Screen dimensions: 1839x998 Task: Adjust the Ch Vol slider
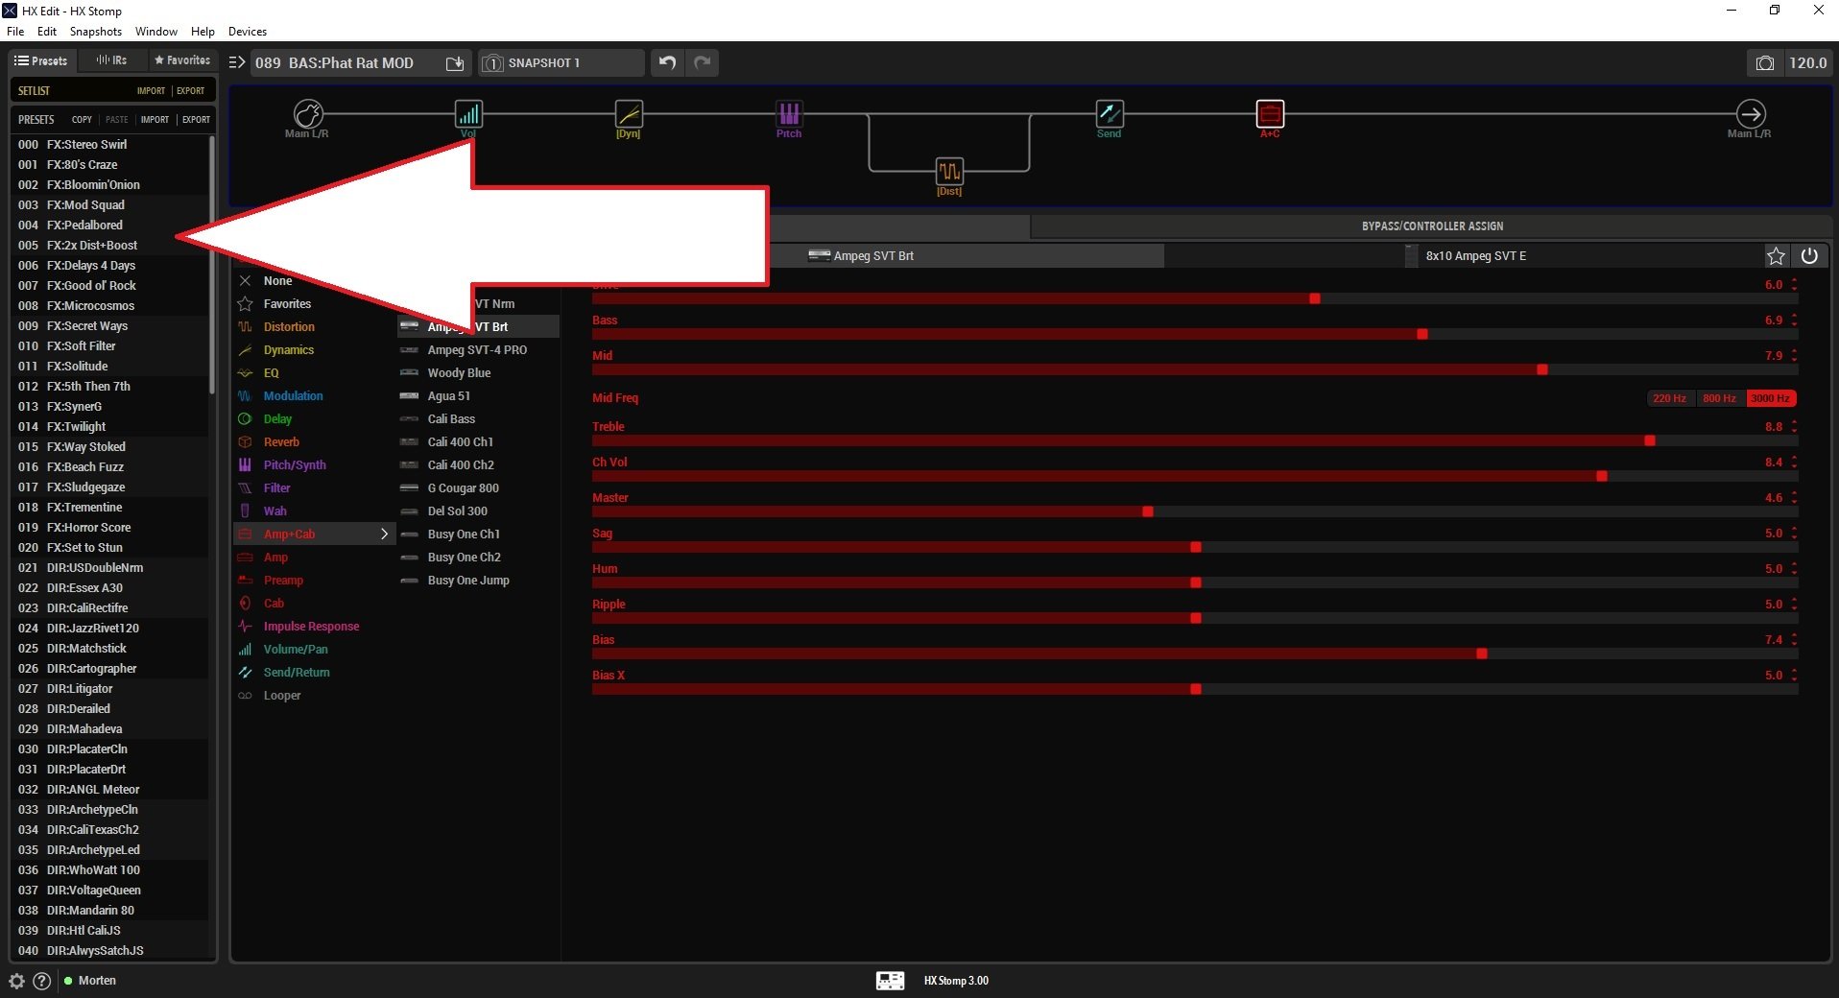pos(1195,477)
